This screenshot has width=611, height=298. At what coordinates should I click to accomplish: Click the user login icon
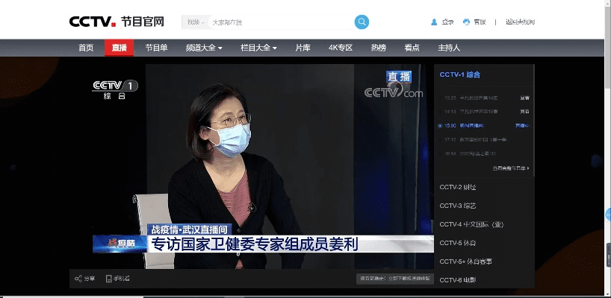[x=434, y=22]
